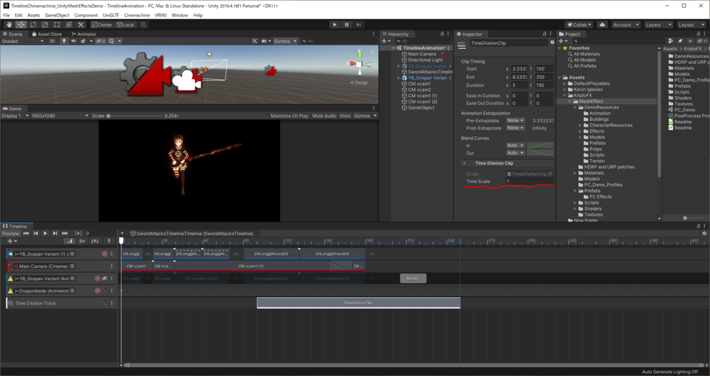Image resolution: width=710 pixels, height=376 pixels.
Task: Select the Move tool
Action: click(21, 25)
